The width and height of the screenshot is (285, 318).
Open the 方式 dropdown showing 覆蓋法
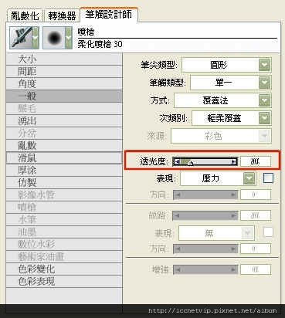coord(265,100)
